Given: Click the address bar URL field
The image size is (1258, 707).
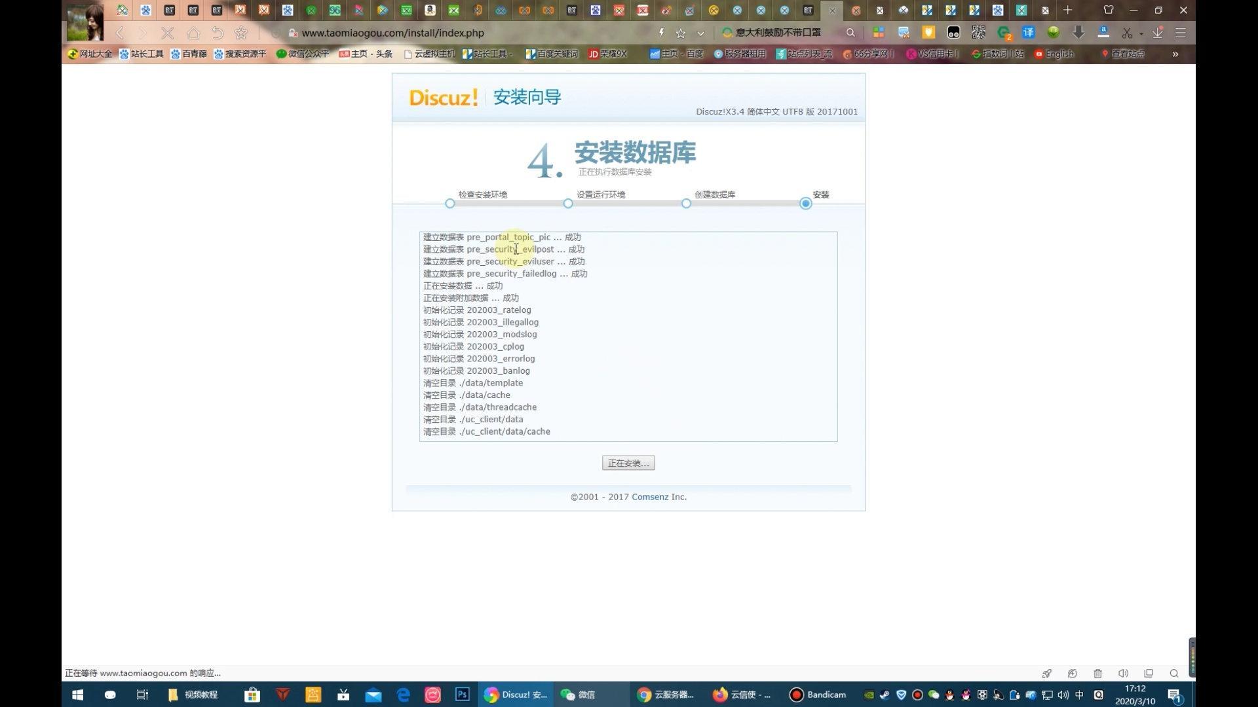Looking at the screenshot, I should 472,33.
